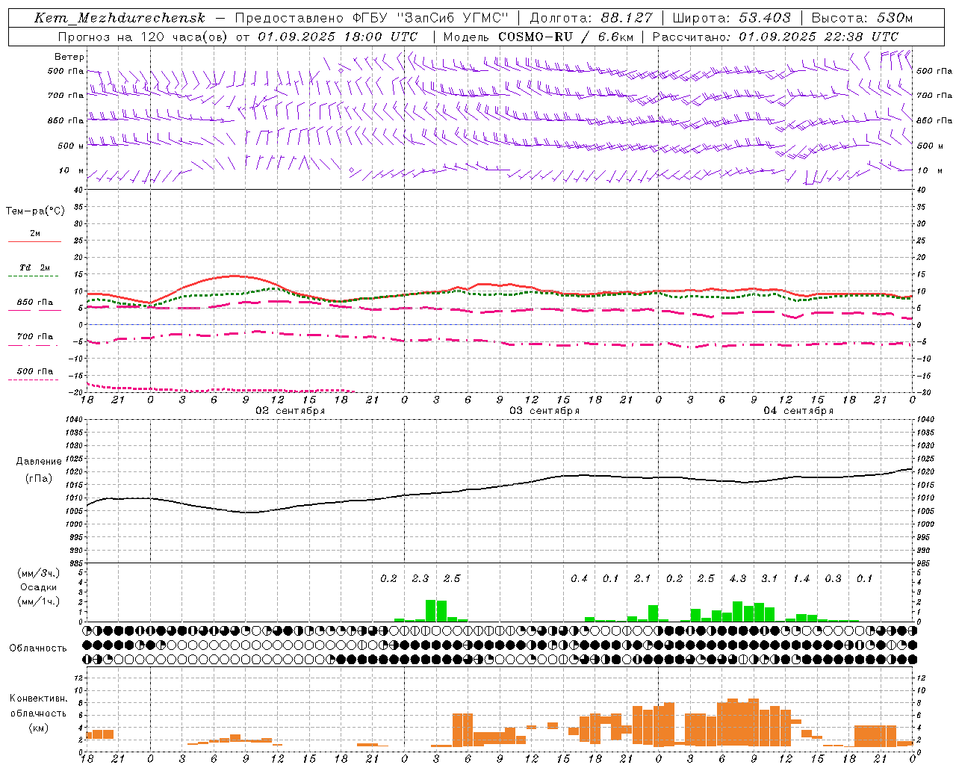Click the '2м' label in temperature legend
956x765 pixels.
pos(35,234)
